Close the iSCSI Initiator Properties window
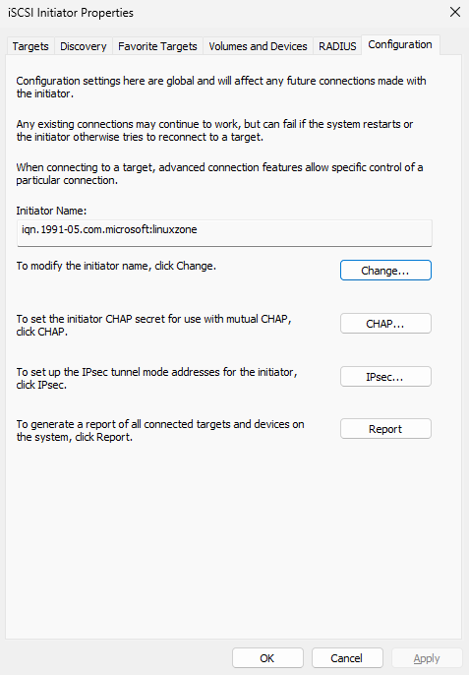This screenshot has height=675, width=469. [455, 12]
